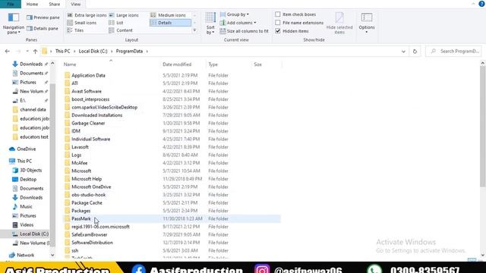Screen dimensions: 486x273
Task: Click the file list vertical scrollbar
Action: tap(483, 126)
